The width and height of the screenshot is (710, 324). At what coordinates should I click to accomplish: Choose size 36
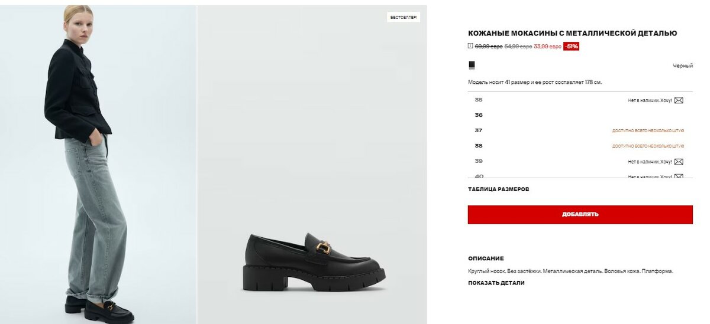(x=479, y=115)
